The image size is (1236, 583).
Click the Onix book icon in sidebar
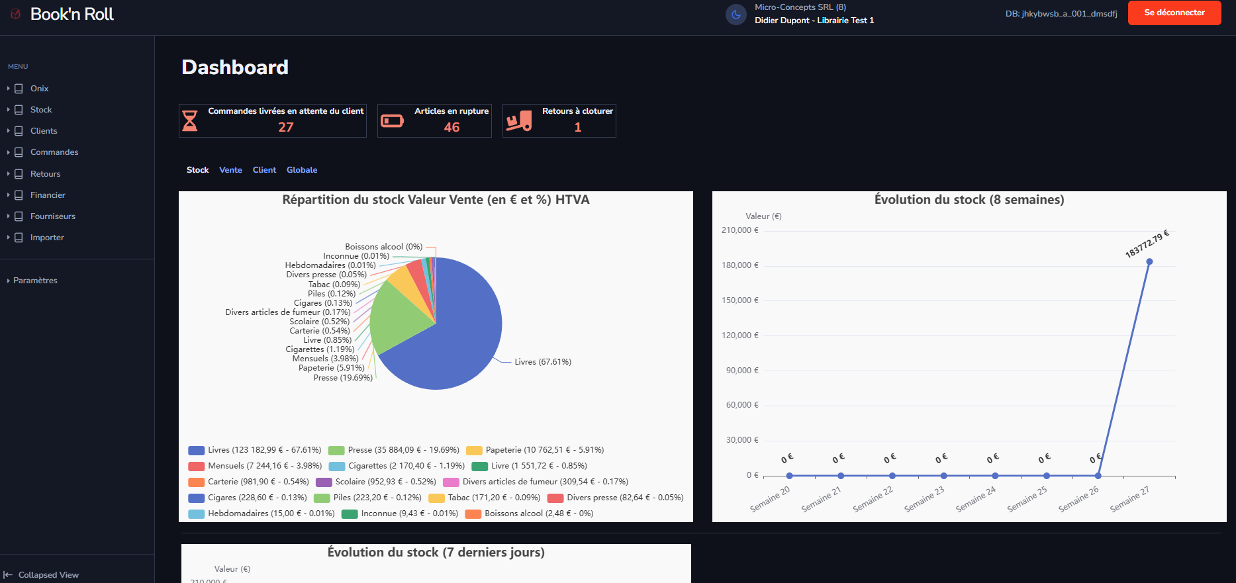(19, 89)
